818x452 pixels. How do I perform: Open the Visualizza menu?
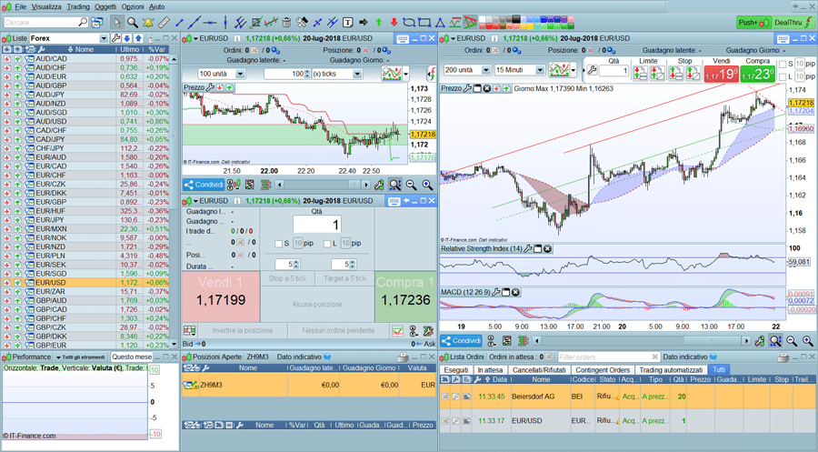(x=46, y=6)
